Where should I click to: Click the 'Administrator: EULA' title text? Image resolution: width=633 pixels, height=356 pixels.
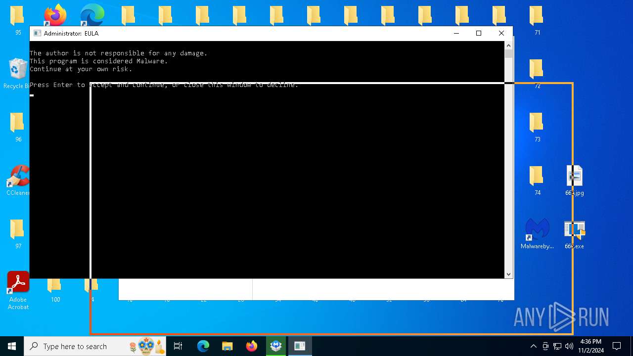[71, 33]
